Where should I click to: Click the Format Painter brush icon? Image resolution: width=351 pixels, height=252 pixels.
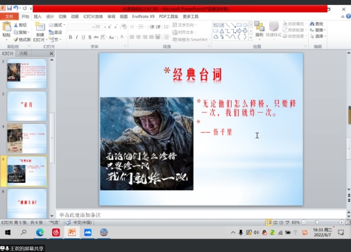click(16, 39)
